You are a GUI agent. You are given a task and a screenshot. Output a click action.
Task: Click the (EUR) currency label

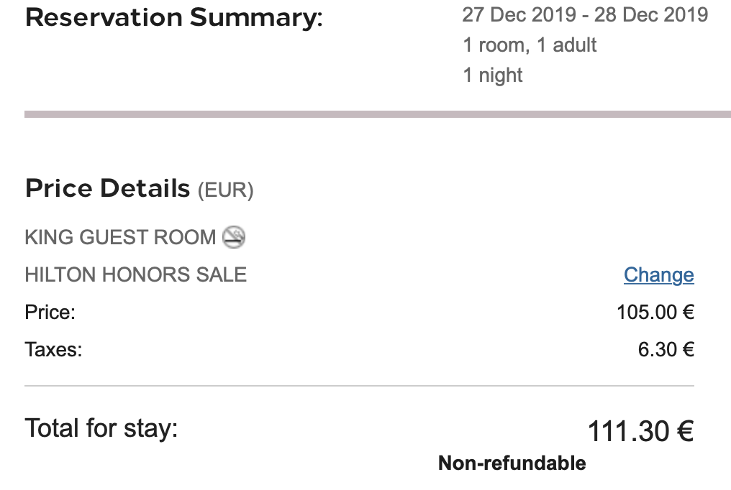[226, 190]
